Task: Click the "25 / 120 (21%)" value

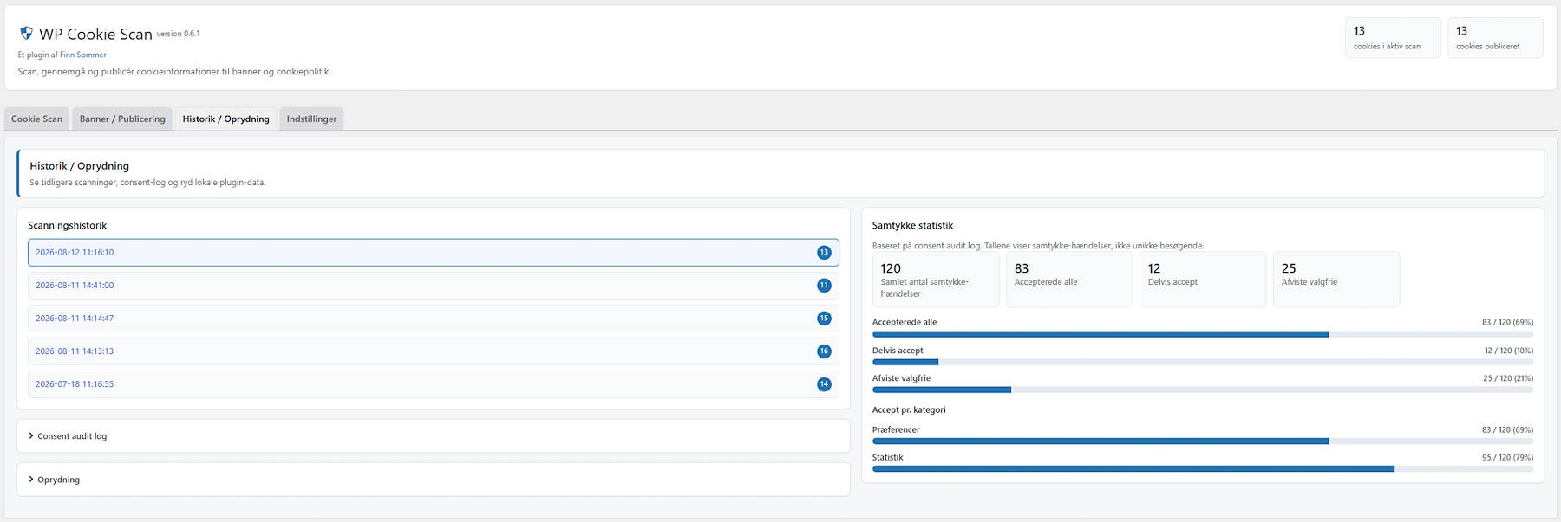Action: pyautogui.click(x=1507, y=378)
